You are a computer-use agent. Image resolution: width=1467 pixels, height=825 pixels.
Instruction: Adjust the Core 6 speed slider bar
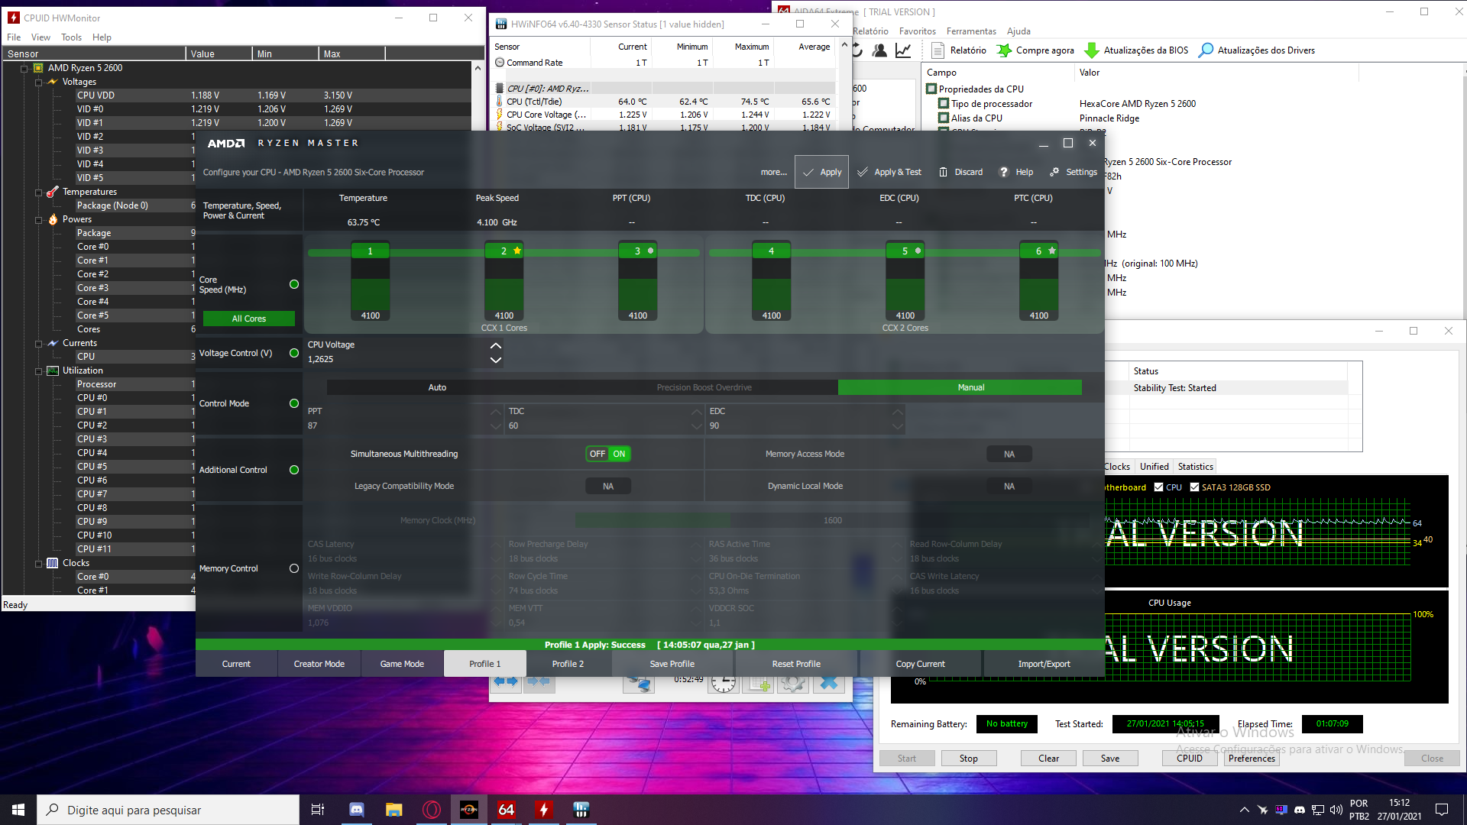(x=1039, y=281)
